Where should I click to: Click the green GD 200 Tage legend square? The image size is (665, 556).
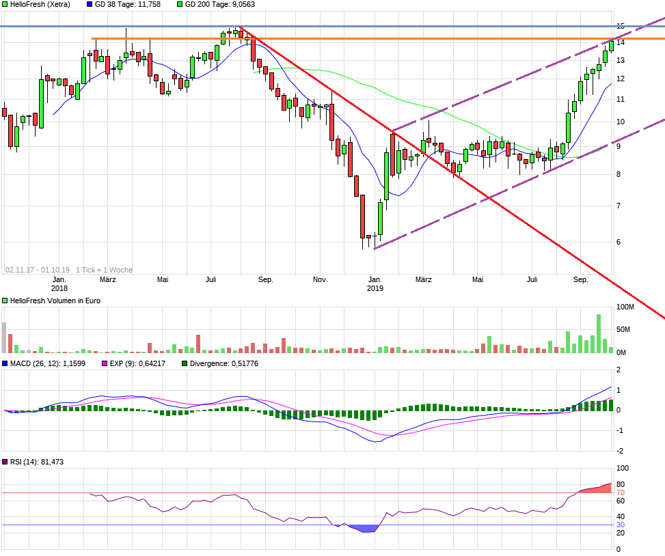180,4
